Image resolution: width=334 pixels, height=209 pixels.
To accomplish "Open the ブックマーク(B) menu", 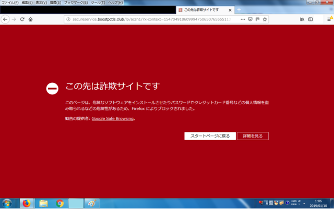I will (76, 3).
